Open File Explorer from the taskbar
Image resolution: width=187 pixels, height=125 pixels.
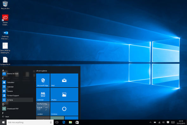point(70,122)
